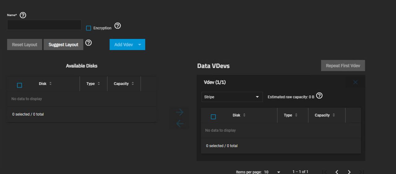
Task: Show help icon beside Suggest Layout
Action: (x=89, y=43)
